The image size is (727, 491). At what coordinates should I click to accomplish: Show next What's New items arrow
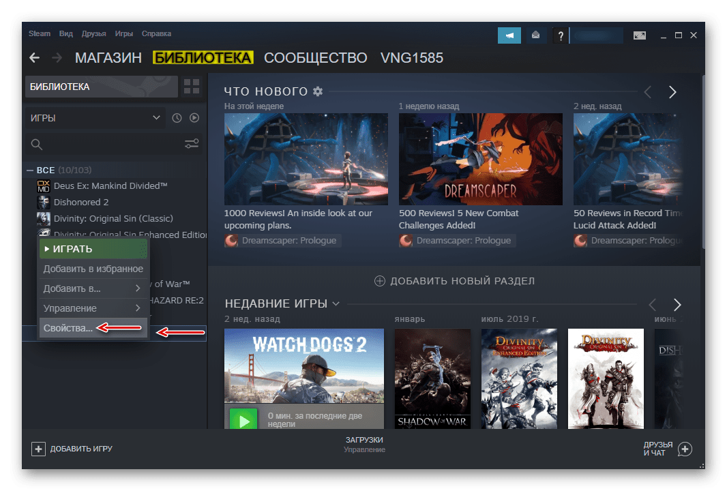672,92
